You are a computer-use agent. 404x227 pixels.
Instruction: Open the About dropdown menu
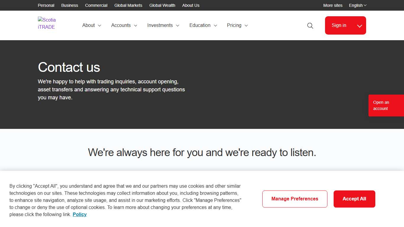(x=92, y=25)
